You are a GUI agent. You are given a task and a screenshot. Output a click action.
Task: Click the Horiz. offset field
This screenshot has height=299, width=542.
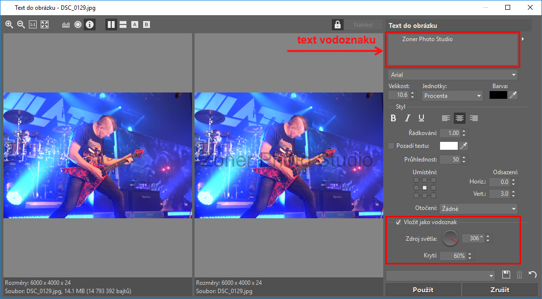coord(499,182)
